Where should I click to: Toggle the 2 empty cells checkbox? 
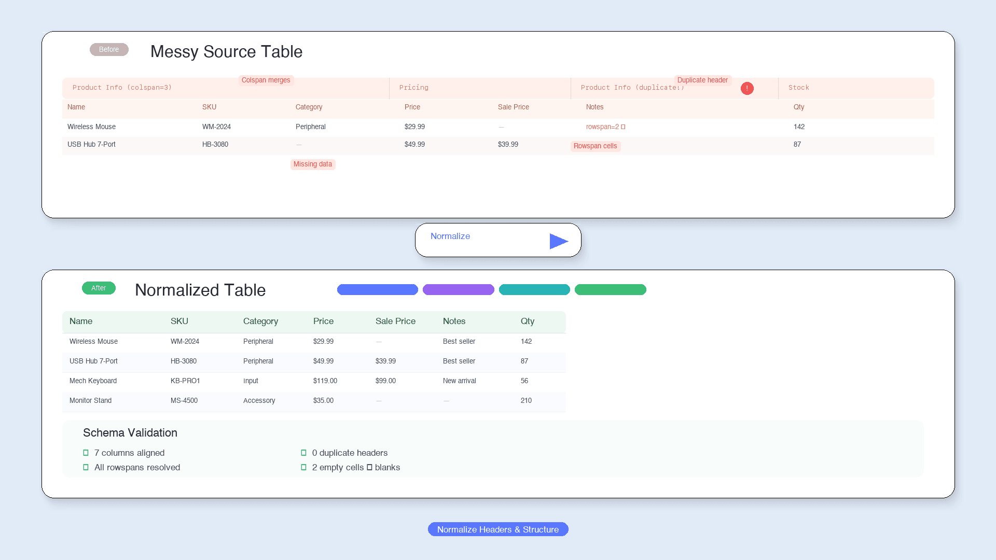click(x=304, y=467)
